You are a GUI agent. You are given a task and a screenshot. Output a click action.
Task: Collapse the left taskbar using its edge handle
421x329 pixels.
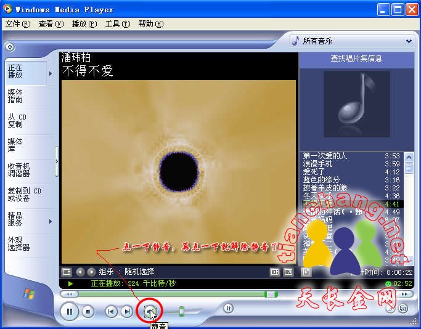click(57, 161)
